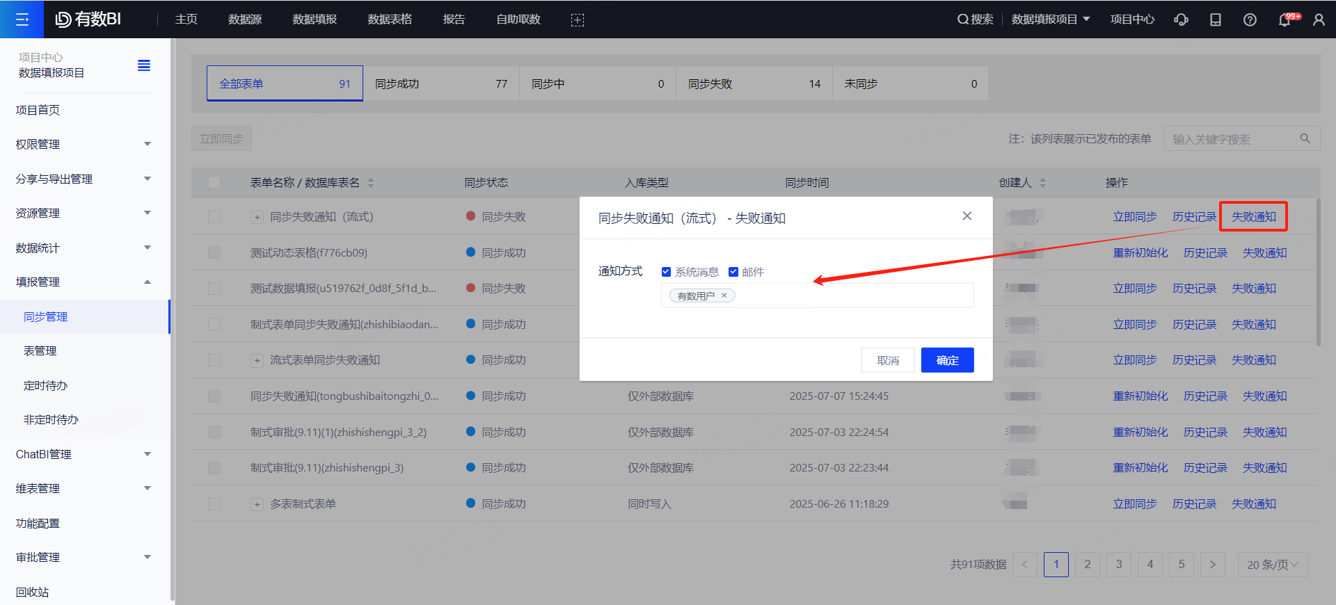Click the search magnifier in keyword box
Viewport: 1336px width, 605px height.
click(x=1305, y=139)
